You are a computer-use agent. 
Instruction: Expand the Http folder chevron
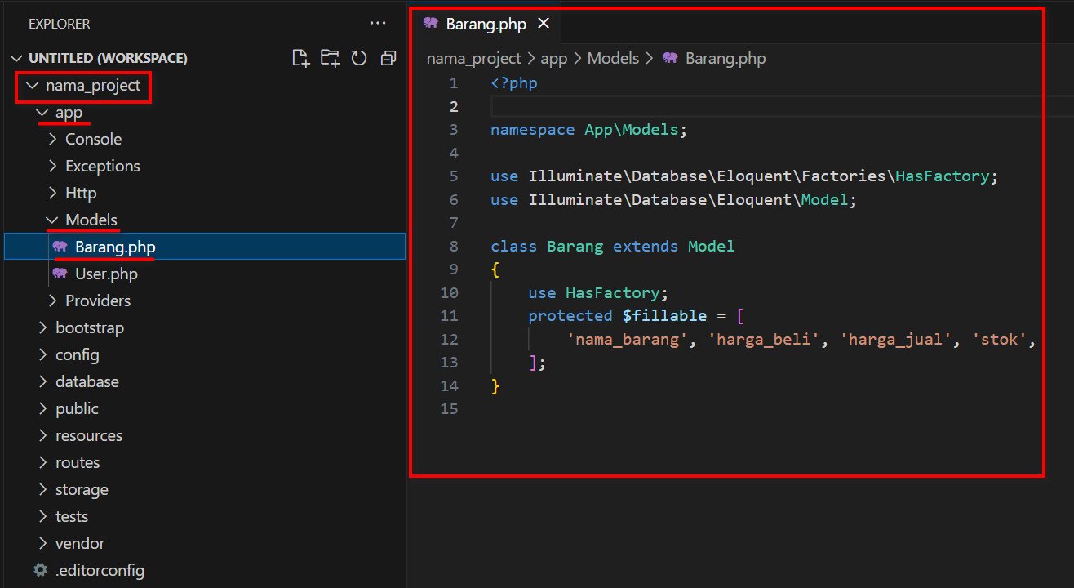tap(53, 193)
